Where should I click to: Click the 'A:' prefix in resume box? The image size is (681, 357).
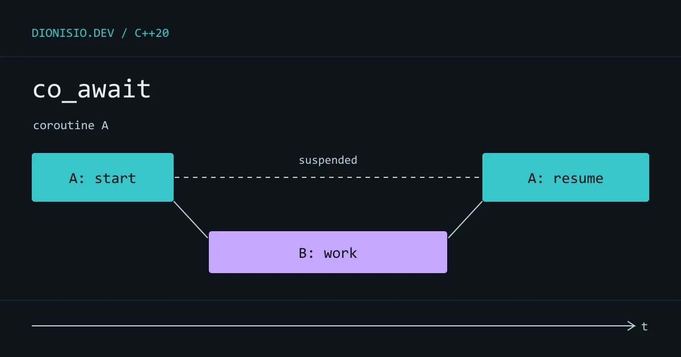pyautogui.click(x=536, y=178)
